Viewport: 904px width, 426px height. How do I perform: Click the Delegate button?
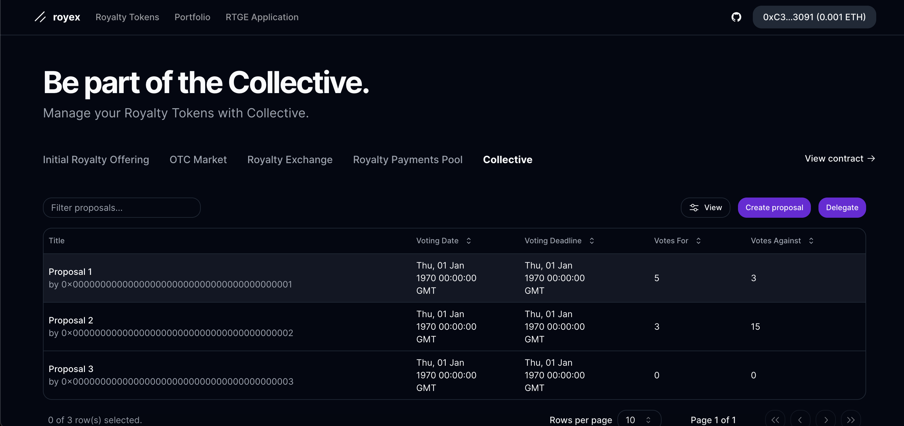pyautogui.click(x=842, y=207)
